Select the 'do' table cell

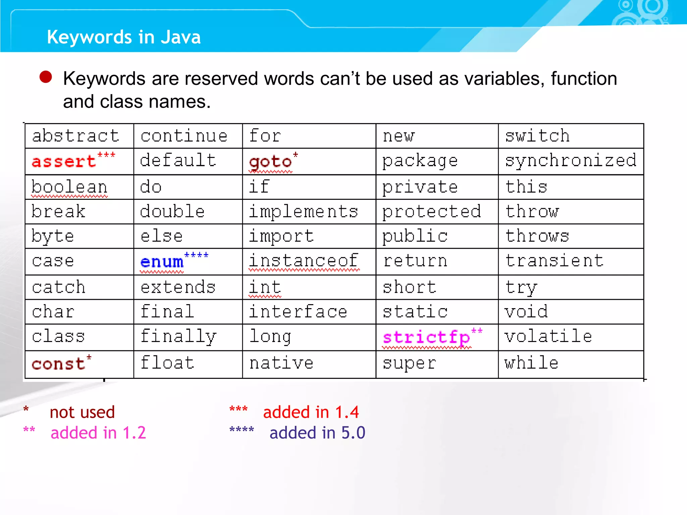[188, 187]
